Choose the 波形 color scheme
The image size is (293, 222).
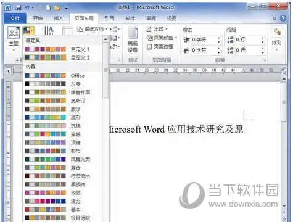[x=62, y=117]
